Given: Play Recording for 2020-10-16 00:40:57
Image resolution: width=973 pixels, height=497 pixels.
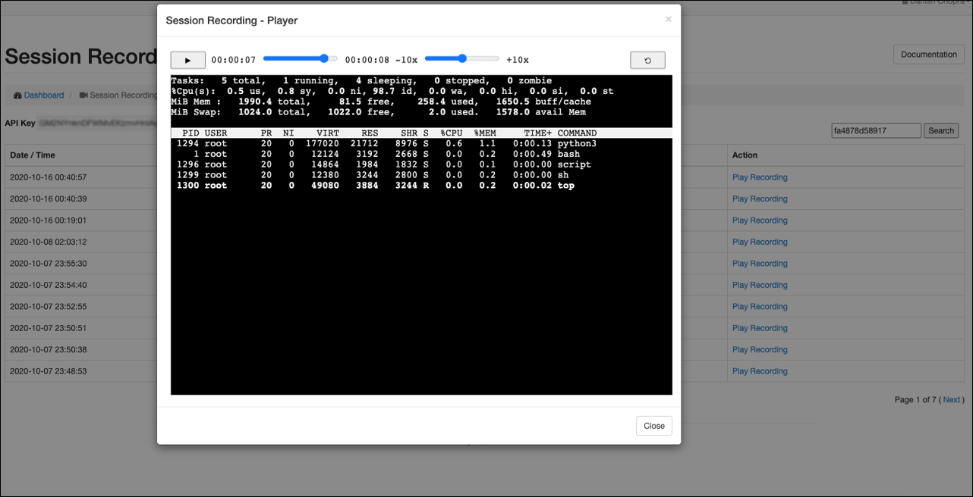Looking at the screenshot, I should click(x=760, y=177).
